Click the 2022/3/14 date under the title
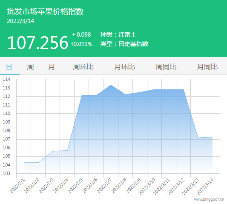This screenshot has height=204, width=227. pos(20,21)
